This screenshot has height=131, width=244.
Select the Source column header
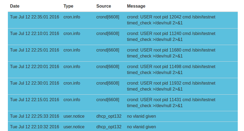(104, 6)
